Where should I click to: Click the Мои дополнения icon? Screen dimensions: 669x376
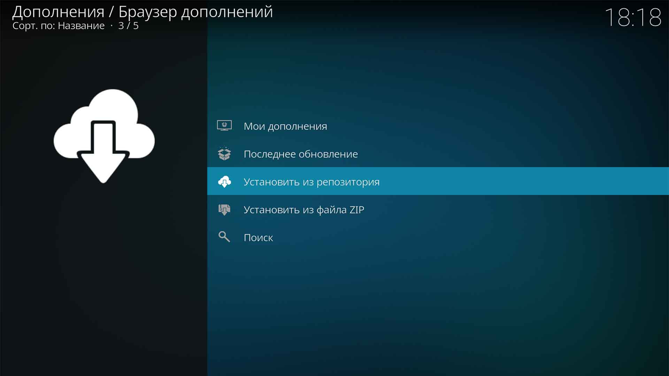(x=225, y=126)
